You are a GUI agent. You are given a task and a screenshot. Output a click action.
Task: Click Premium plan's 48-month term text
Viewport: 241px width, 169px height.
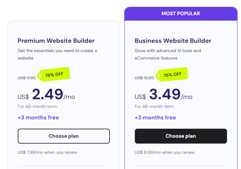37,107
